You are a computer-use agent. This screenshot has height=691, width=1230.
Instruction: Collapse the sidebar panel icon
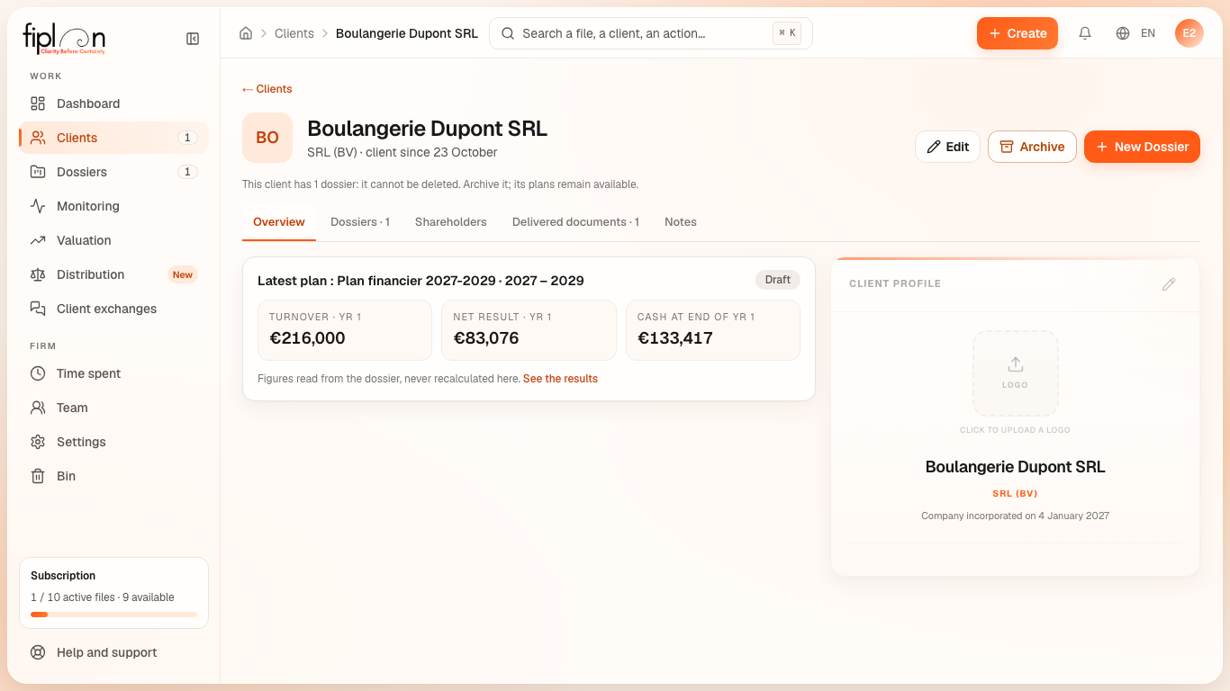pyautogui.click(x=193, y=39)
